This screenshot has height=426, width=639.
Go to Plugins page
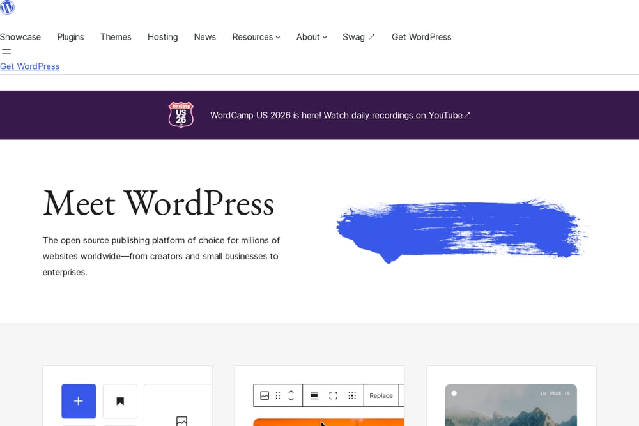click(70, 37)
